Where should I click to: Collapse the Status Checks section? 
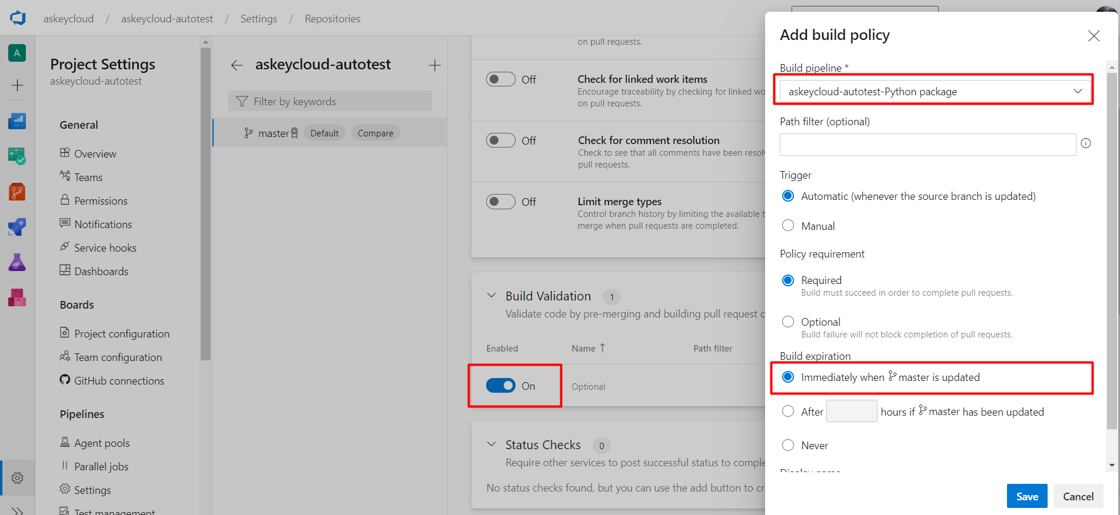(x=491, y=444)
